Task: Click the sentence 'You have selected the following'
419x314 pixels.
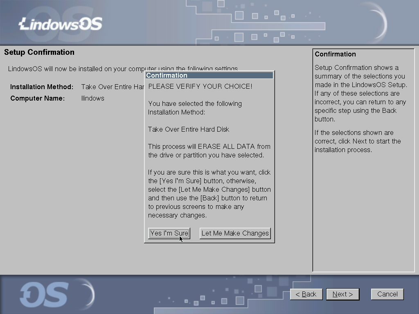Action: point(195,108)
